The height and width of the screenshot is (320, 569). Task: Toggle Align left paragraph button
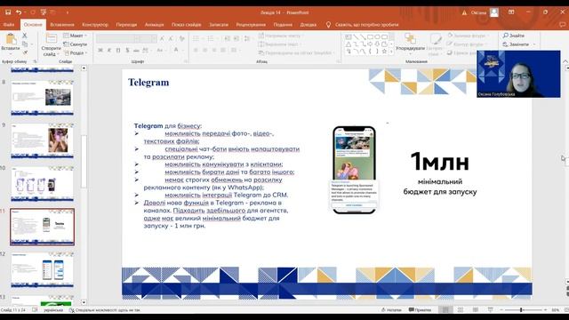(x=196, y=50)
